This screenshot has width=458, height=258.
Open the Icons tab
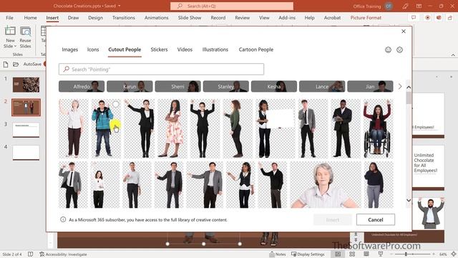(93, 49)
